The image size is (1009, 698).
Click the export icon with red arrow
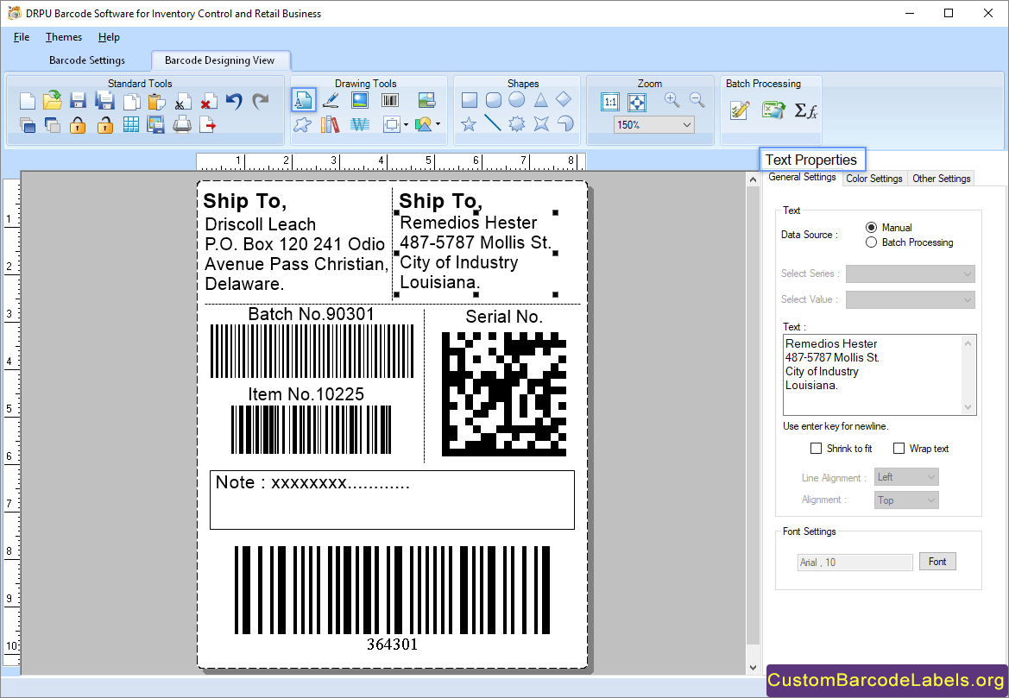coord(208,125)
